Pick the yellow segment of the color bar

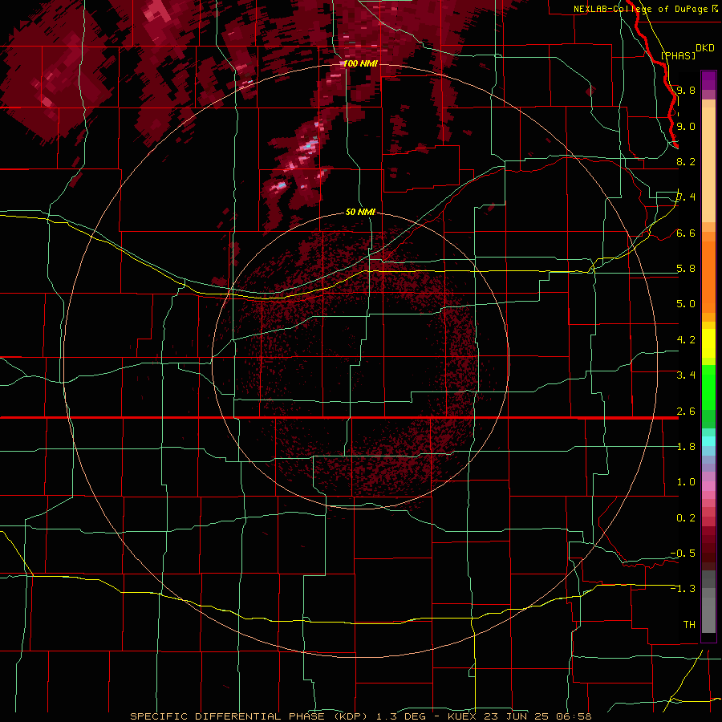pos(708,343)
